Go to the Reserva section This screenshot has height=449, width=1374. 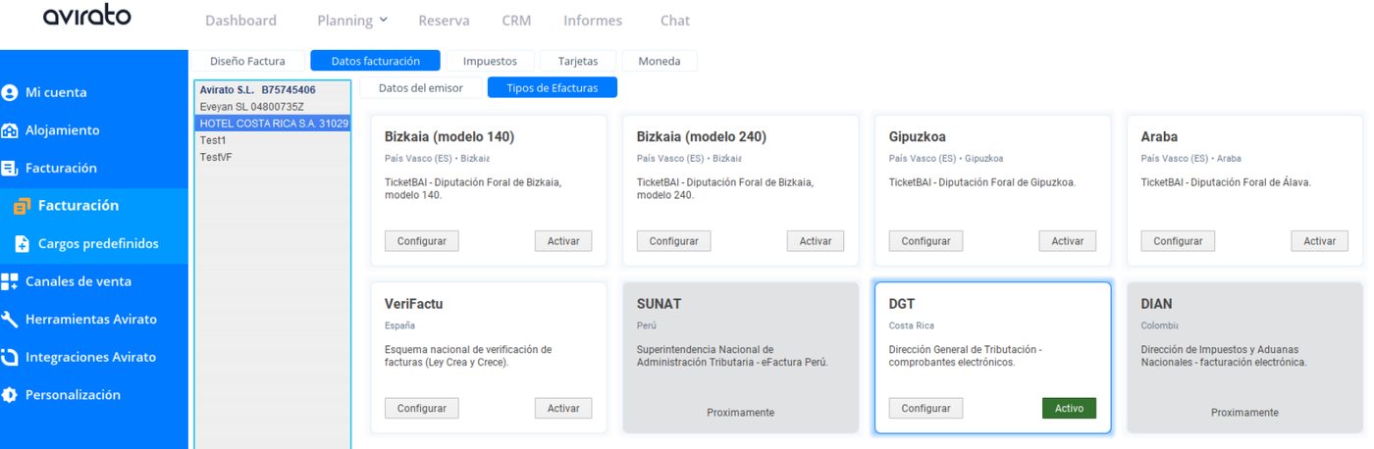(444, 20)
